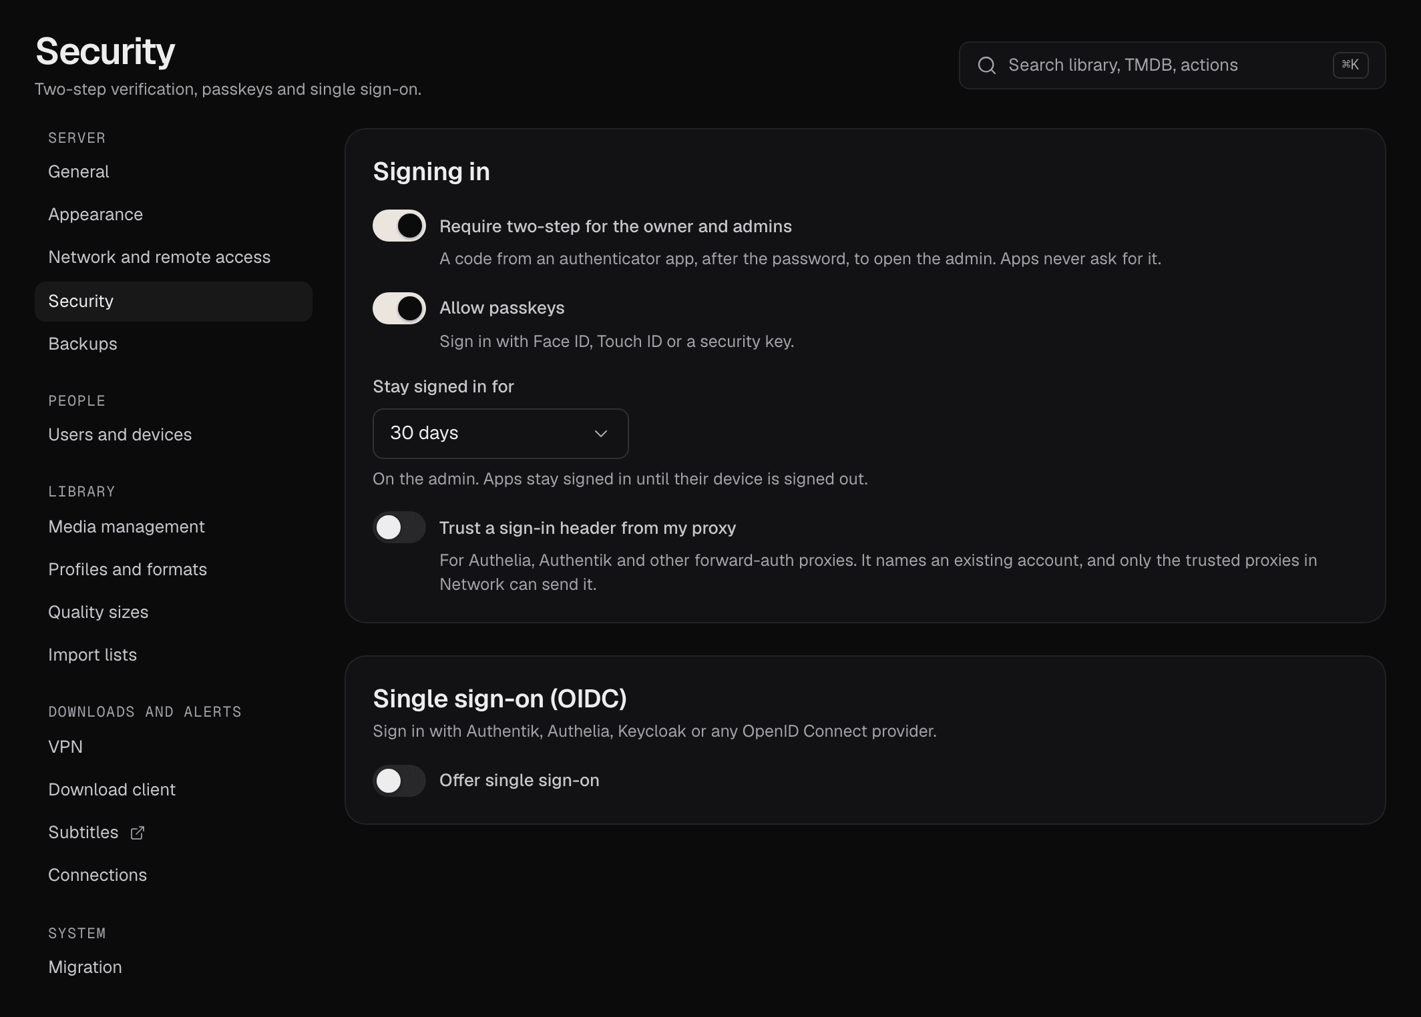Focus the Search library, TMDB, actions field
The height and width of the screenshot is (1017, 1421).
(x=1172, y=65)
